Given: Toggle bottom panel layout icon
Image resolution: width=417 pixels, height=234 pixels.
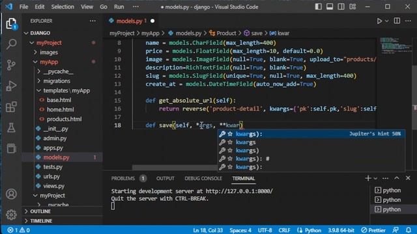Looking at the screenshot, I should click(330, 6).
